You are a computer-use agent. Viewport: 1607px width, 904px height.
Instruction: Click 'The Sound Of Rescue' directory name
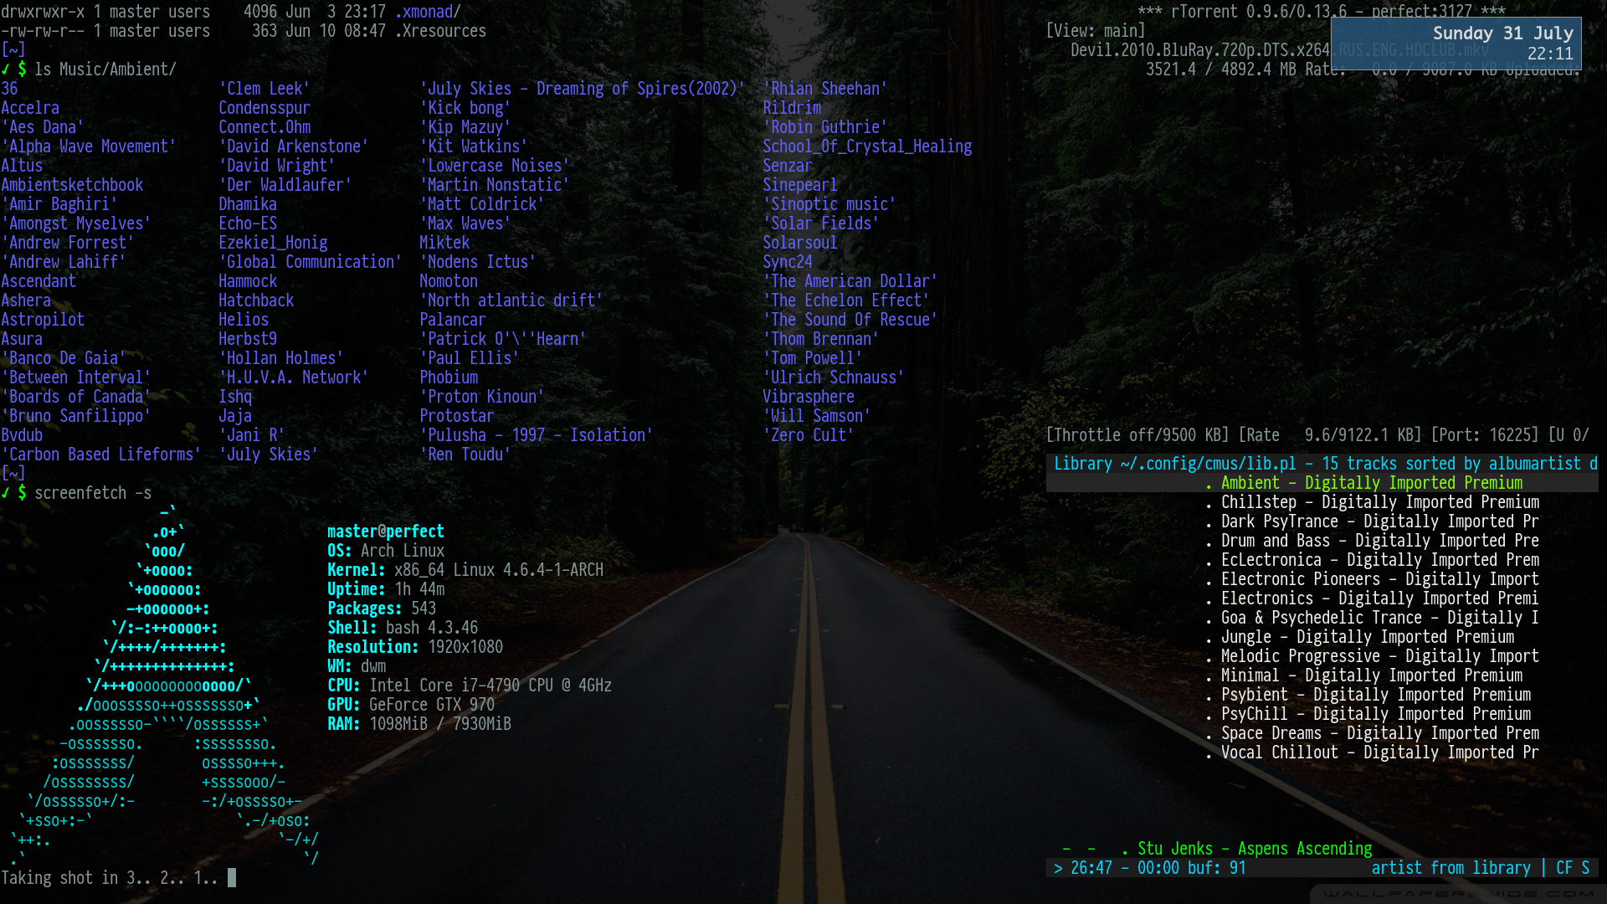pyautogui.click(x=850, y=320)
